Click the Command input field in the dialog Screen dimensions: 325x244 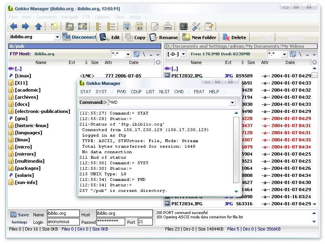coord(169,102)
